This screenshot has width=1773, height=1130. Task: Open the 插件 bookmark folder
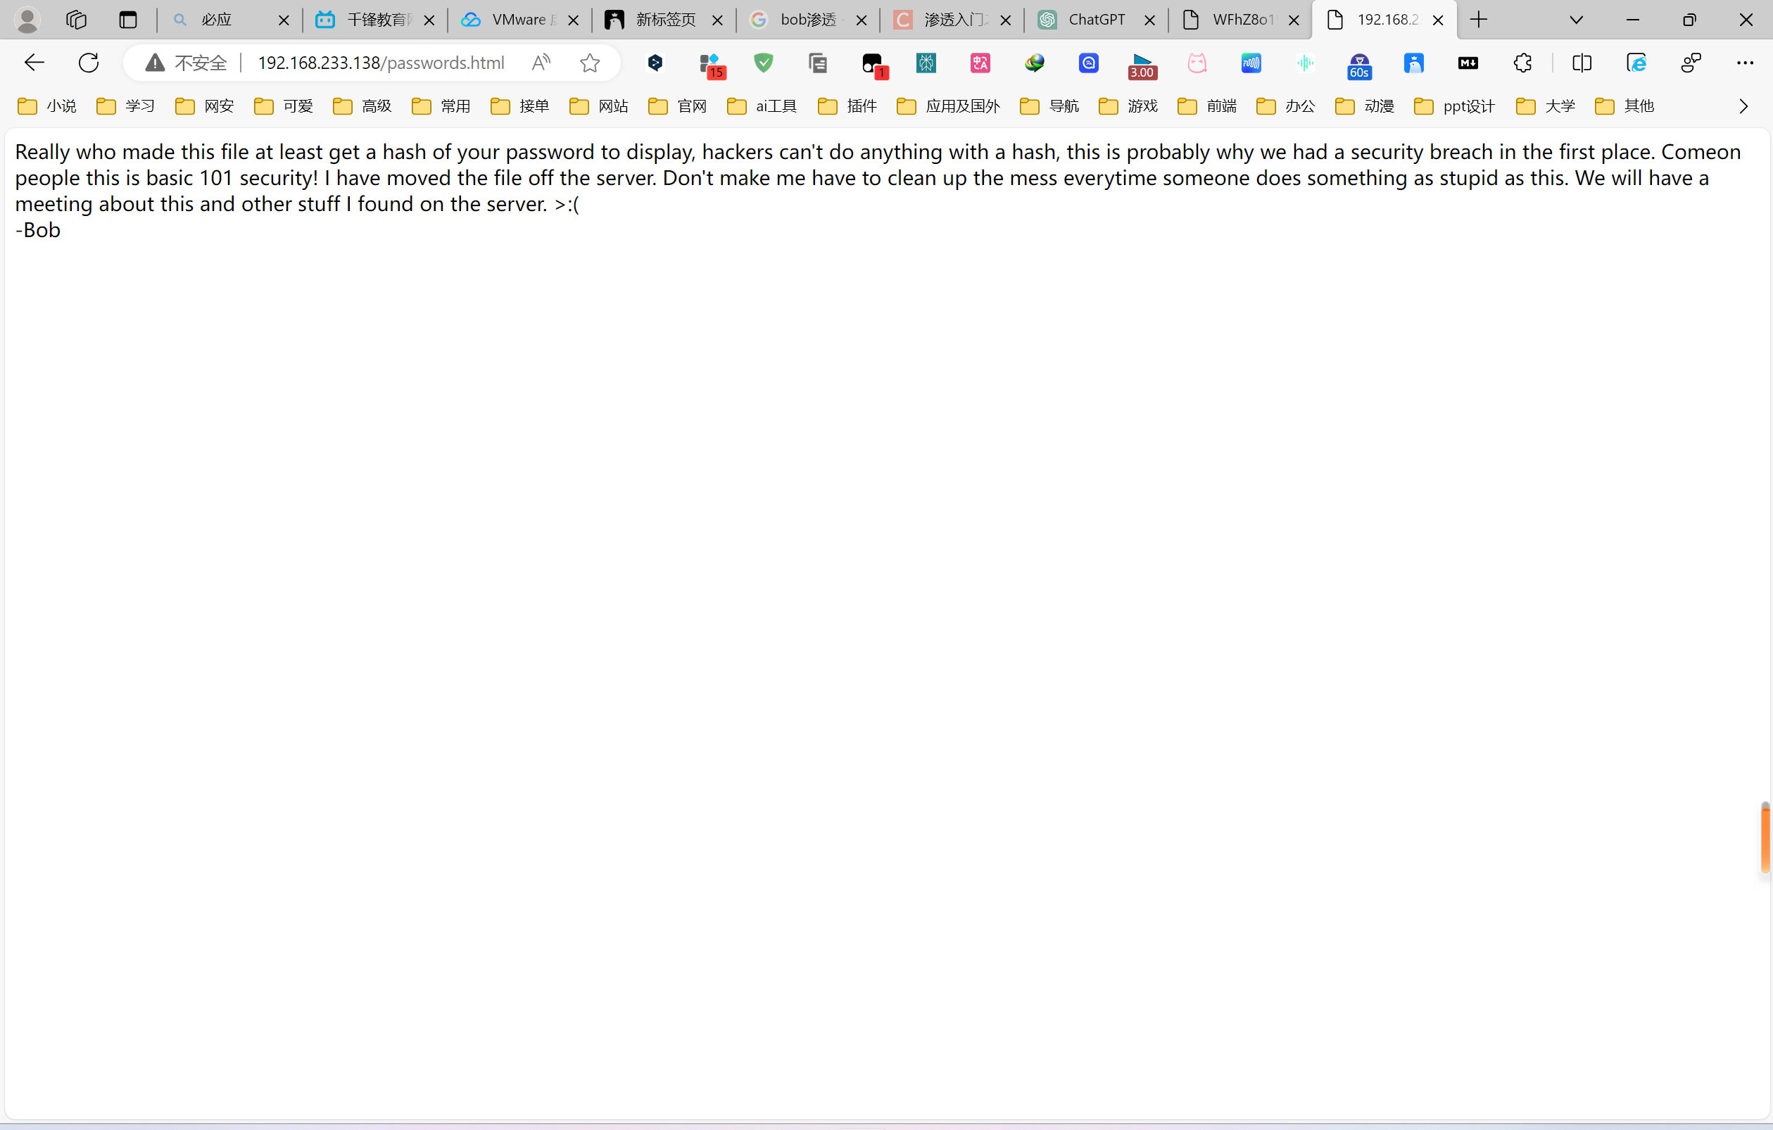[x=847, y=106]
